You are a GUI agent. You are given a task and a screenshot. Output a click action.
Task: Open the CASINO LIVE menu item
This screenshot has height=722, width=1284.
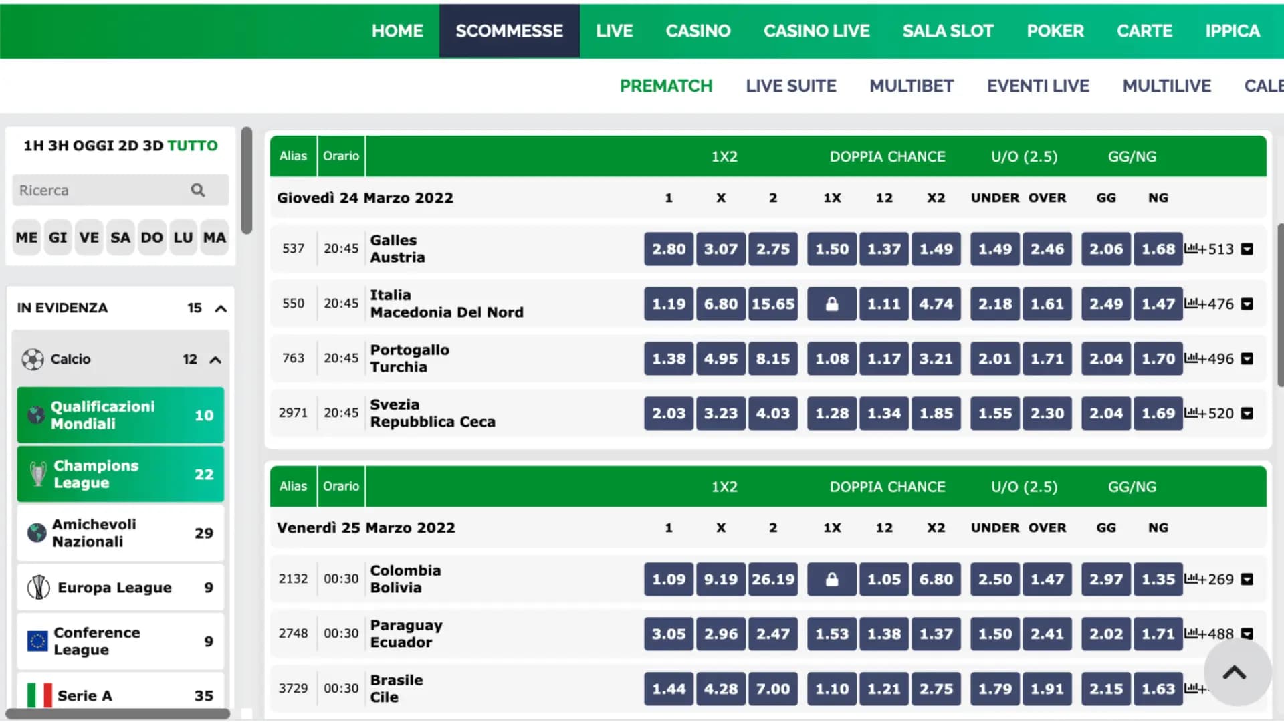[x=817, y=31]
